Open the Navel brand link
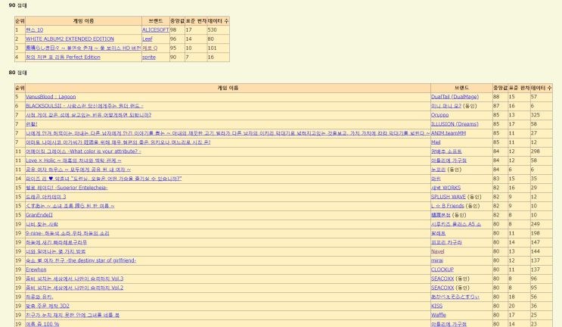Image resolution: width=562 pixels, height=327 pixels. (x=438, y=251)
